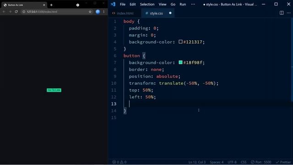This screenshot has height=165, width=293.
Task: Change indentation via Spaces: 4
Action: (x=217, y=162)
